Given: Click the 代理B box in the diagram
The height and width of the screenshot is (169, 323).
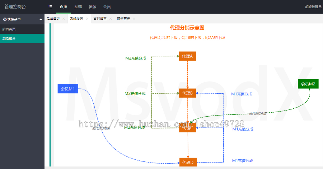Looking at the screenshot, I should pos(187,93).
